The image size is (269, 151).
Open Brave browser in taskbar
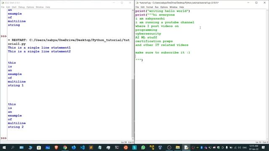56,147
